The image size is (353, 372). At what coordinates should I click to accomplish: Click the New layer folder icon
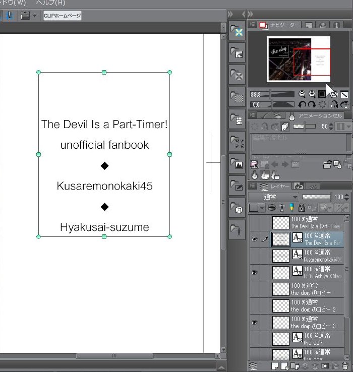295,366
